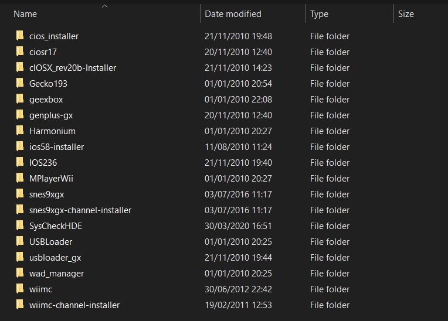Click the Harmonium folder icon

tap(20, 131)
